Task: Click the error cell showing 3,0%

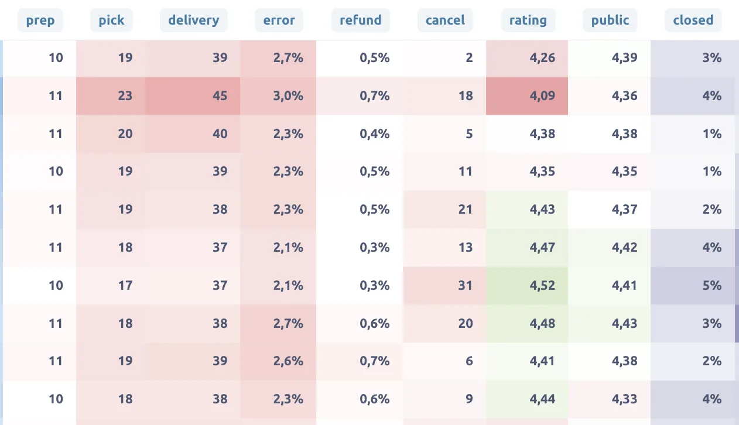Action: pyautogui.click(x=278, y=95)
